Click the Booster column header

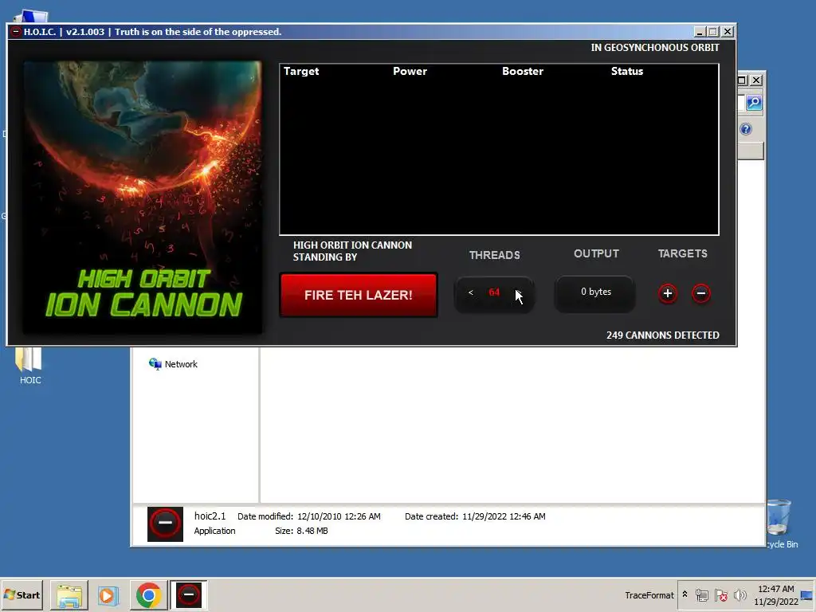[x=523, y=71]
